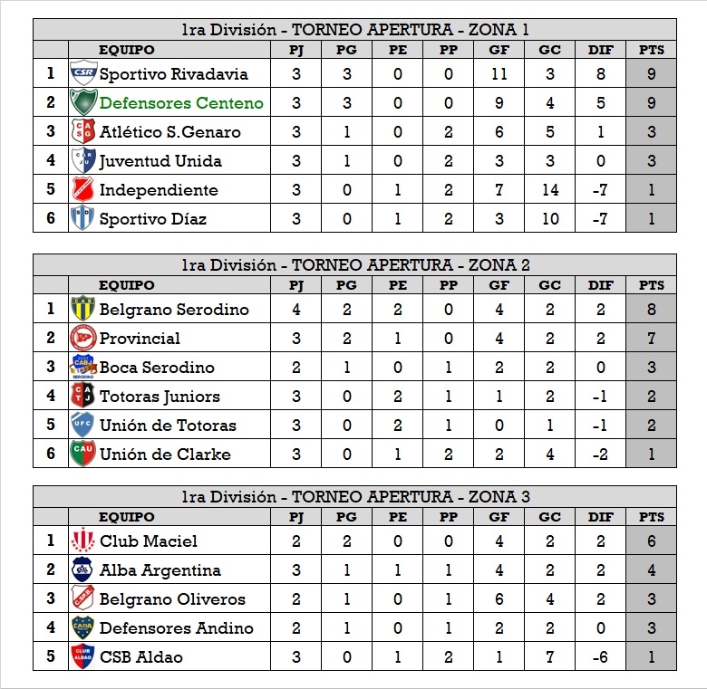Click the Defensores Andino crest icon
Screen dimensions: 707x689
[82, 627]
